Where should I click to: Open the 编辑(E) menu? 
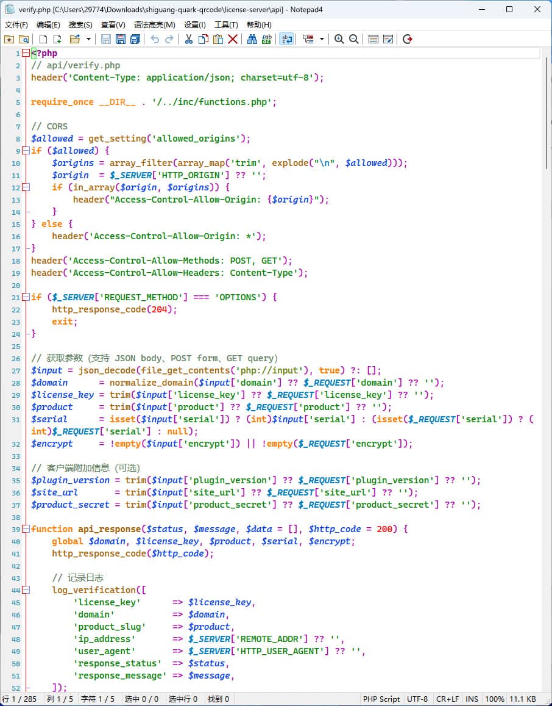(48, 25)
